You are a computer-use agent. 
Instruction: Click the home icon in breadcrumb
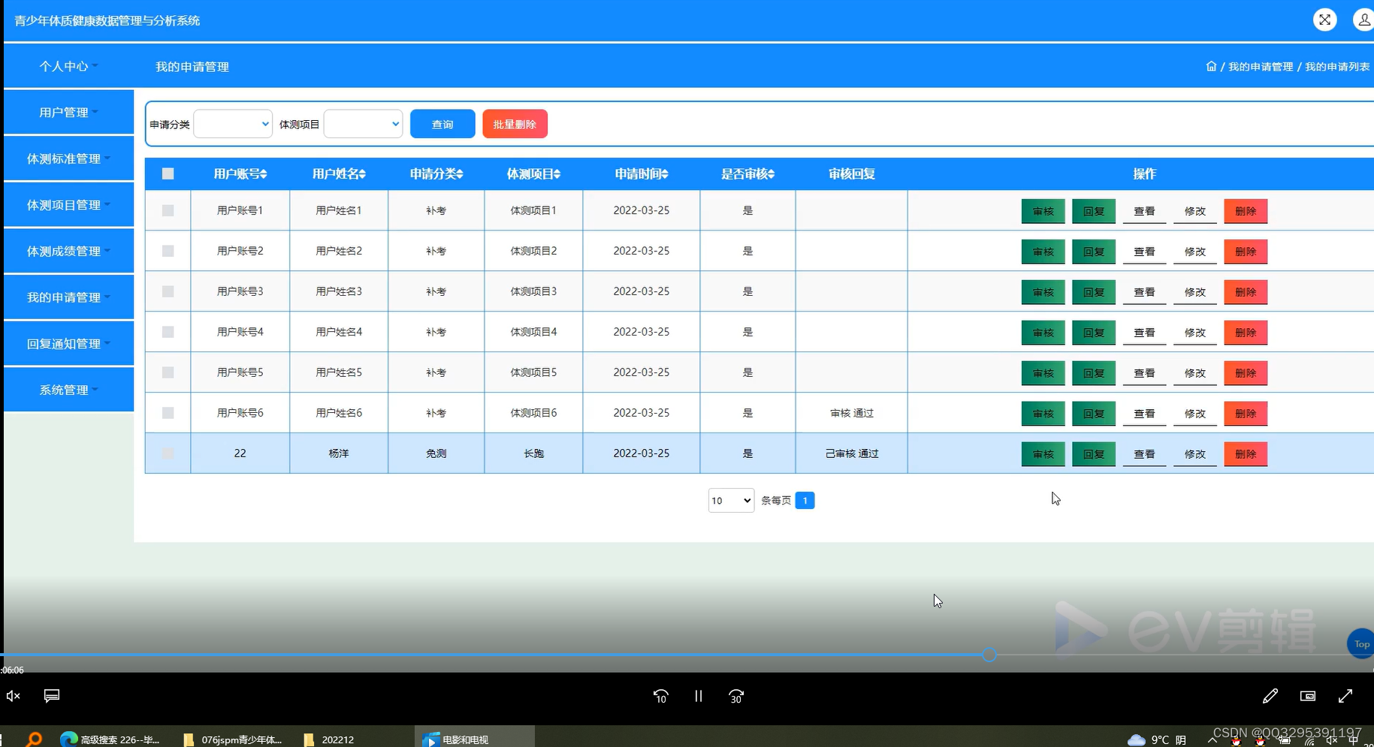coord(1211,66)
